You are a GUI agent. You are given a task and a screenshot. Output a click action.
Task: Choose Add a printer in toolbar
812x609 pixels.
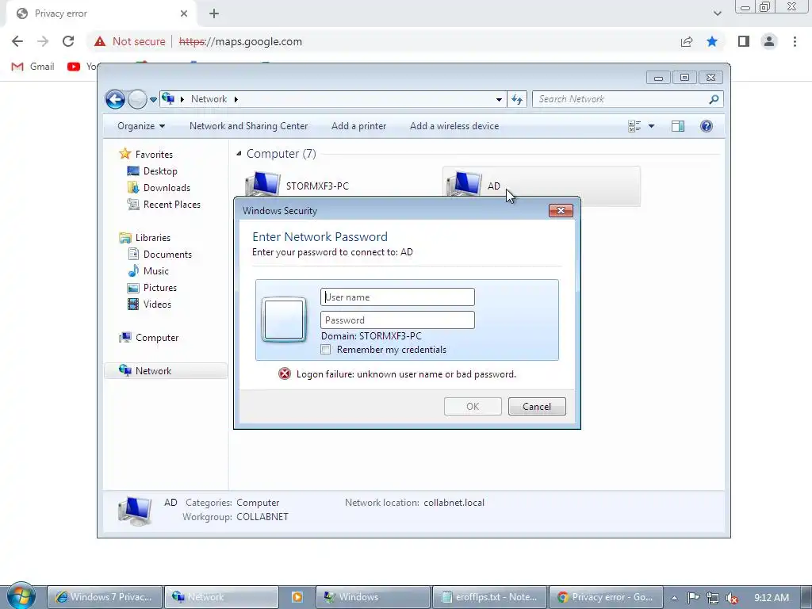(x=359, y=126)
